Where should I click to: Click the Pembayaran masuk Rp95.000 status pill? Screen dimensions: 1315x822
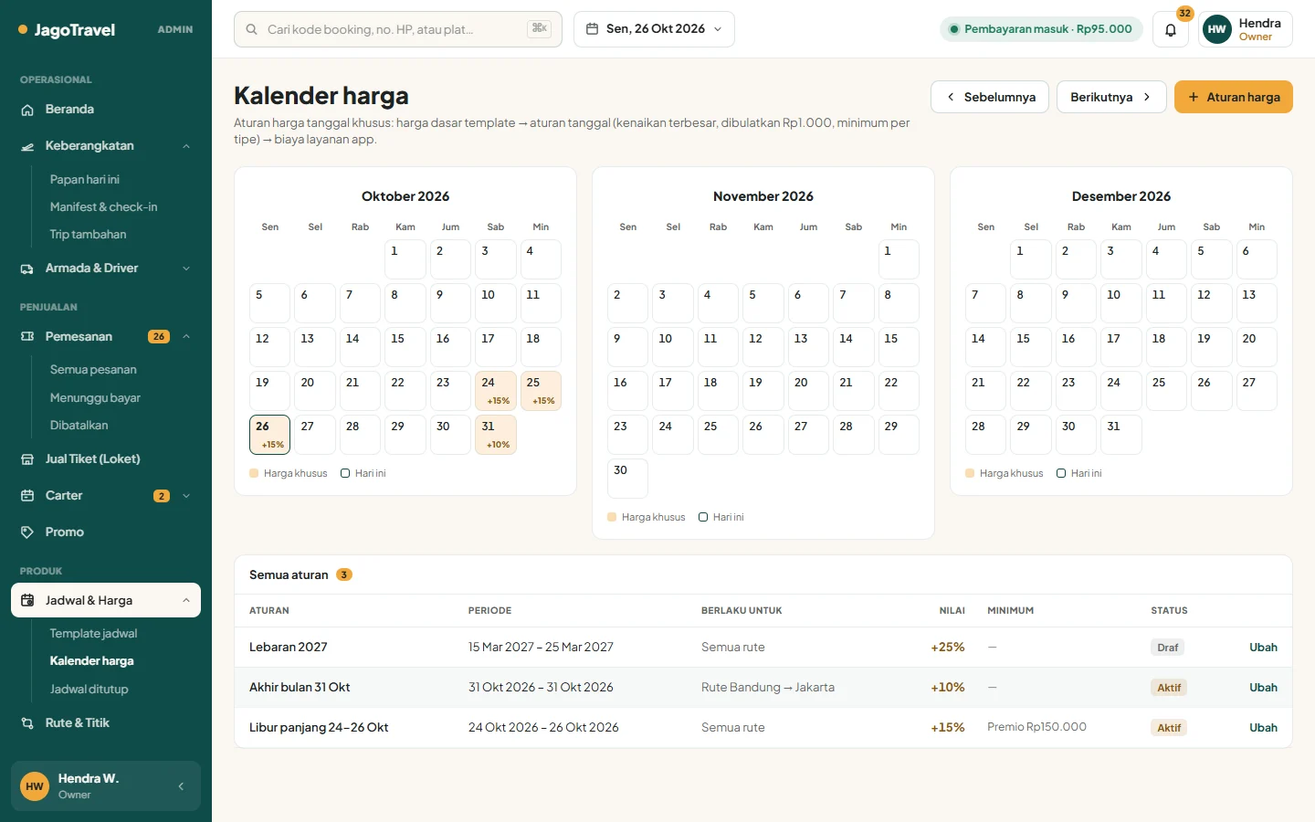[1040, 29]
